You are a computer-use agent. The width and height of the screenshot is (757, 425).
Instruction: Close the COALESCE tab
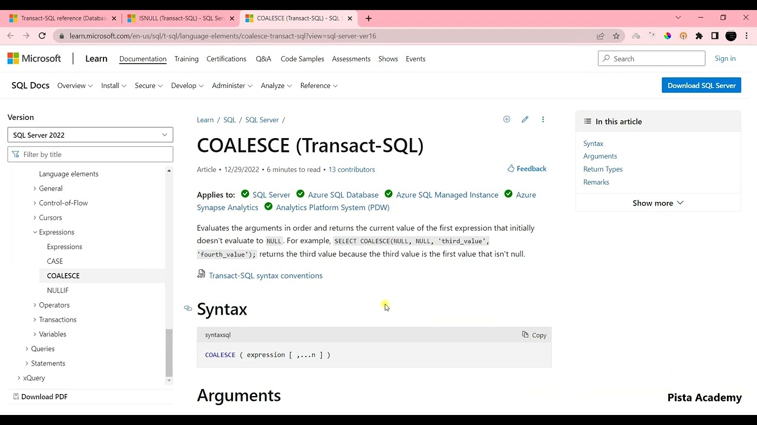click(350, 18)
